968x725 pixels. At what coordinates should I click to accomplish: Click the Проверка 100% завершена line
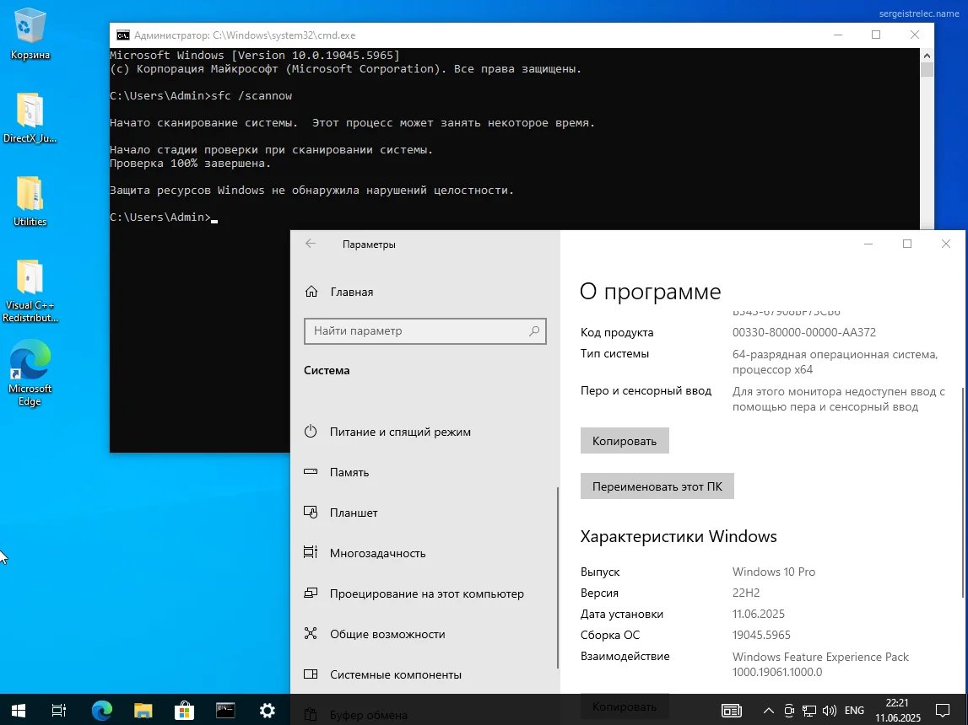click(x=190, y=164)
